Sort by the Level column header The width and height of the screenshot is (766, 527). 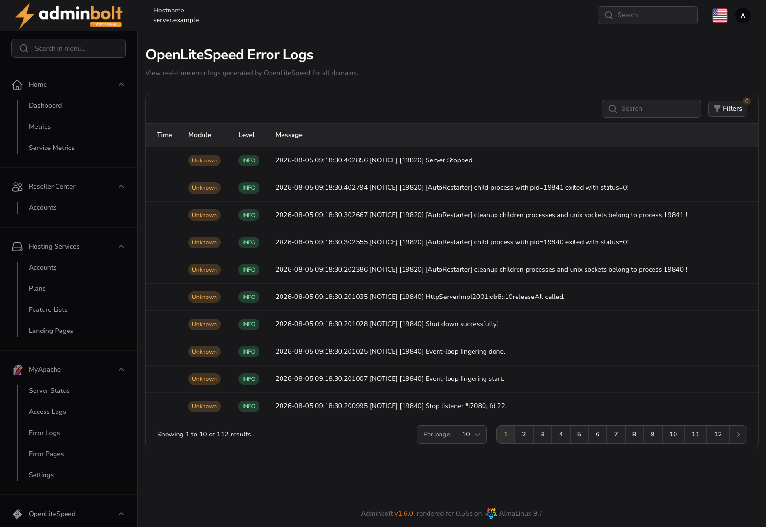(x=247, y=135)
